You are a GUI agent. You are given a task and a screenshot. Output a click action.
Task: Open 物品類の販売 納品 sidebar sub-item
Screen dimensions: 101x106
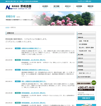[86, 51]
